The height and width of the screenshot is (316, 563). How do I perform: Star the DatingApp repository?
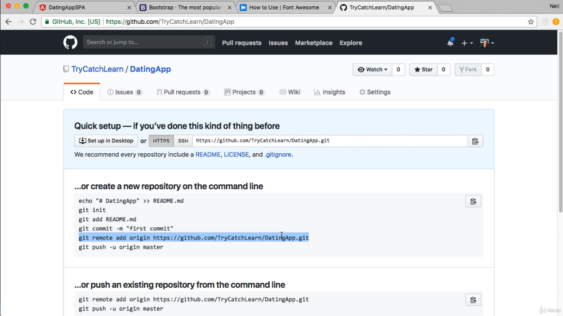[x=423, y=70]
